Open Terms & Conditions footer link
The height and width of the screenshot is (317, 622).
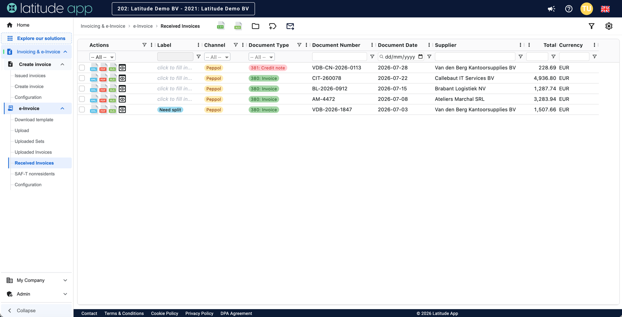click(x=124, y=313)
